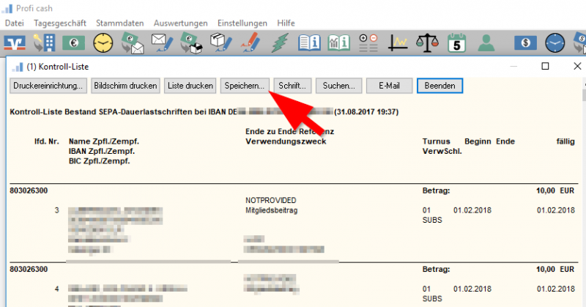Click the yellow clock icon in toolbar
Screen dimensions: 586x307
coord(104,43)
